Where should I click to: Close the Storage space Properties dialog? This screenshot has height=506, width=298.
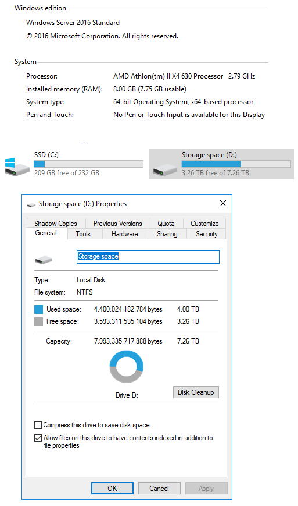[223, 203]
